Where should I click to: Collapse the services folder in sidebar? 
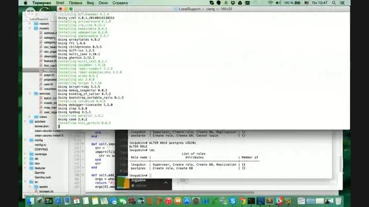(29, 93)
